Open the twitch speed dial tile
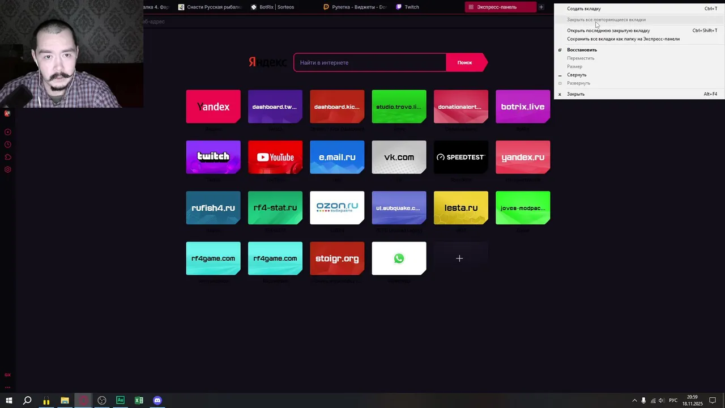 pos(213,157)
